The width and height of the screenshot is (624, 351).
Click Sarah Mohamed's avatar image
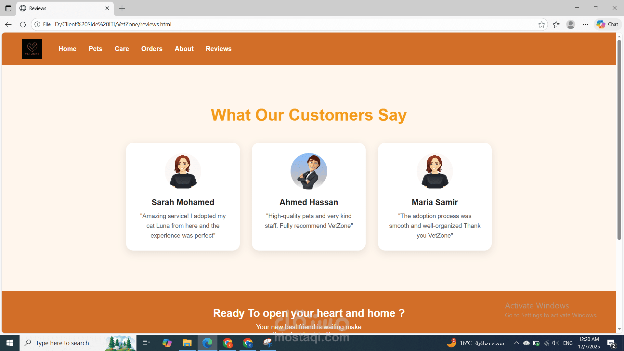click(183, 171)
